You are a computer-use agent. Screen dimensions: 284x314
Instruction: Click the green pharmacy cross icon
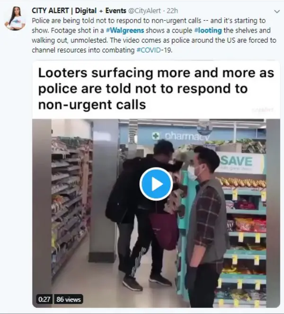click(x=156, y=136)
